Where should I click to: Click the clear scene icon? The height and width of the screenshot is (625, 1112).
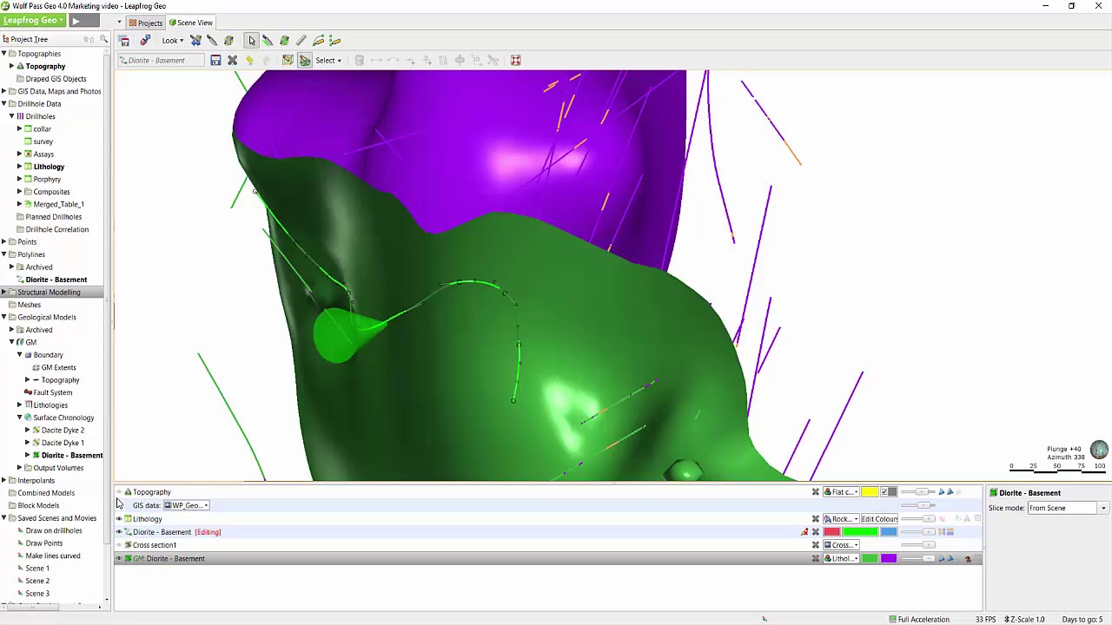pos(124,41)
